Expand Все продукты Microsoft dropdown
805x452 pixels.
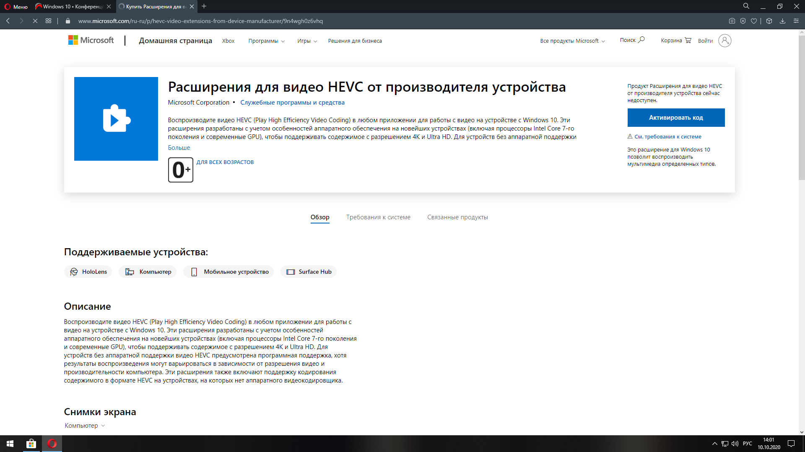pos(572,41)
